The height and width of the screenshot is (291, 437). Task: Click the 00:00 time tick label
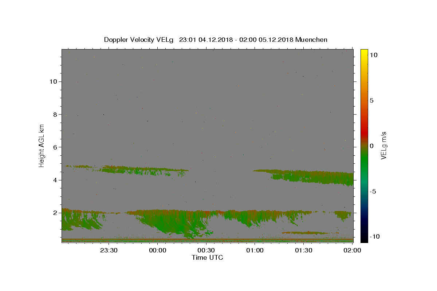coord(158,251)
